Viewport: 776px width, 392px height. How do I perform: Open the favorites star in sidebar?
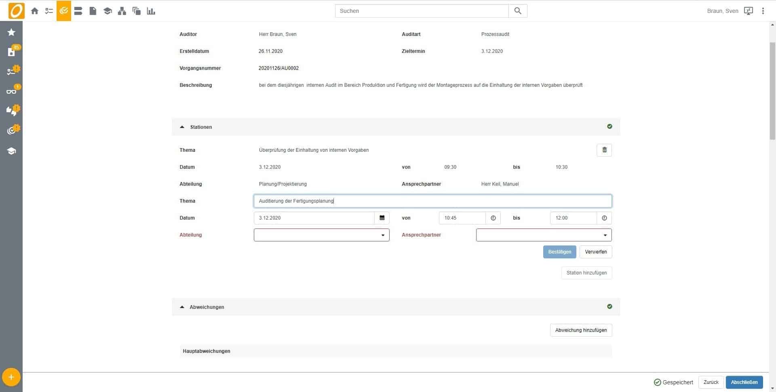tap(11, 32)
